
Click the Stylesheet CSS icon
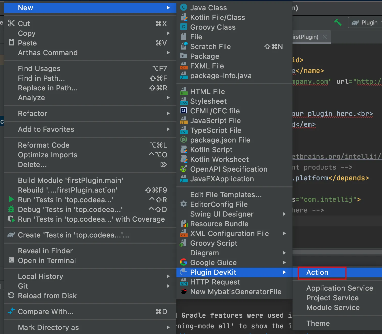click(184, 101)
